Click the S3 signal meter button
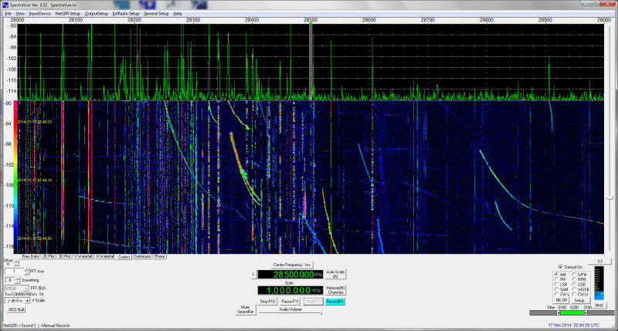The width and height of the screenshot is (618, 331). 599,262
